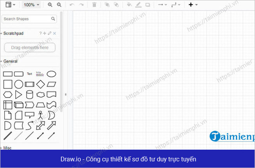255x168 pixels.
Task: Select the cube shape
Action: (x=19, y=105)
